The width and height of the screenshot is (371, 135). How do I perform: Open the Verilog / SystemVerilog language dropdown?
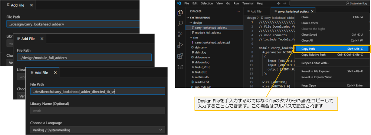[98, 130]
